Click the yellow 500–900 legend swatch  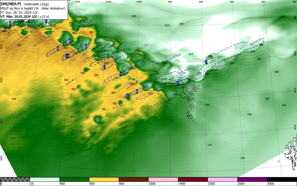coord(104,179)
